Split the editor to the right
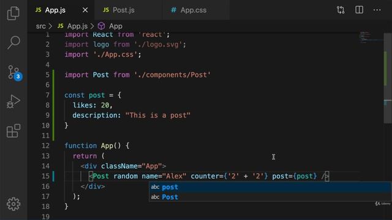 pyautogui.click(x=359, y=10)
